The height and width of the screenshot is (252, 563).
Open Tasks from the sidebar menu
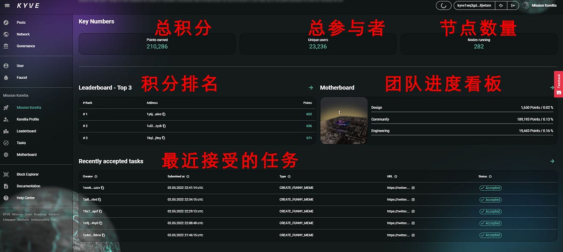pyautogui.click(x=21, y=143)
